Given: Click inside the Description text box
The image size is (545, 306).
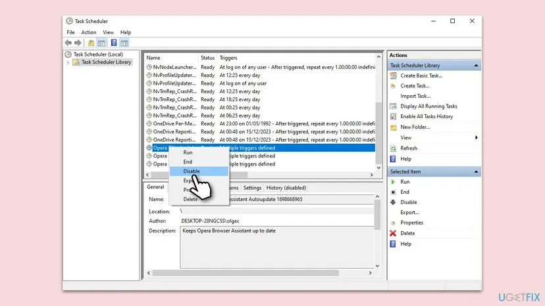Looking at the screenshot, I should (276, 247).
